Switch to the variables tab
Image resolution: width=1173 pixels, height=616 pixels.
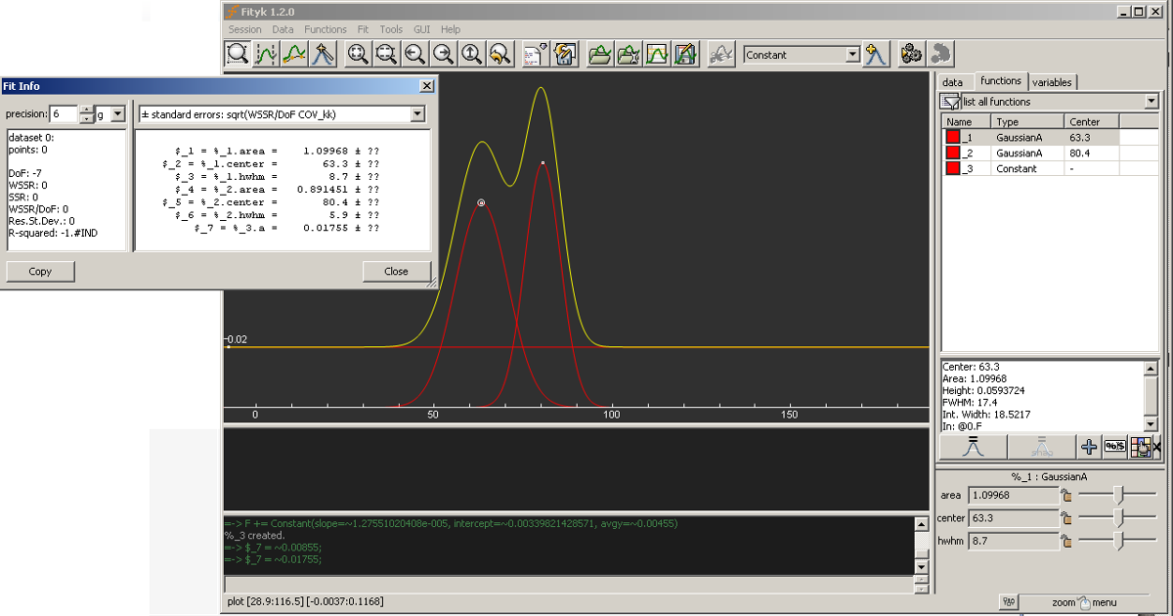tap(1052, 82)
